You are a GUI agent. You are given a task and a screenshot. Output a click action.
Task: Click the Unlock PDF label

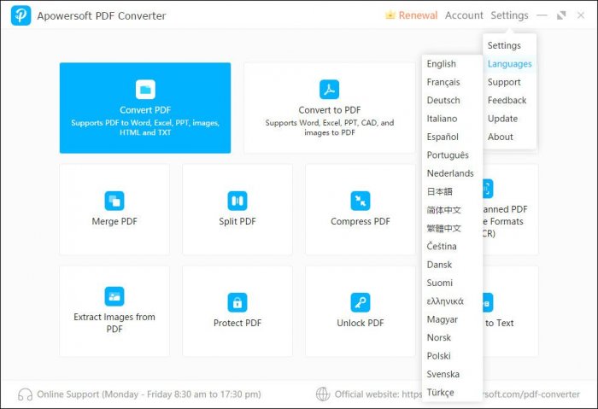[361, 324]
